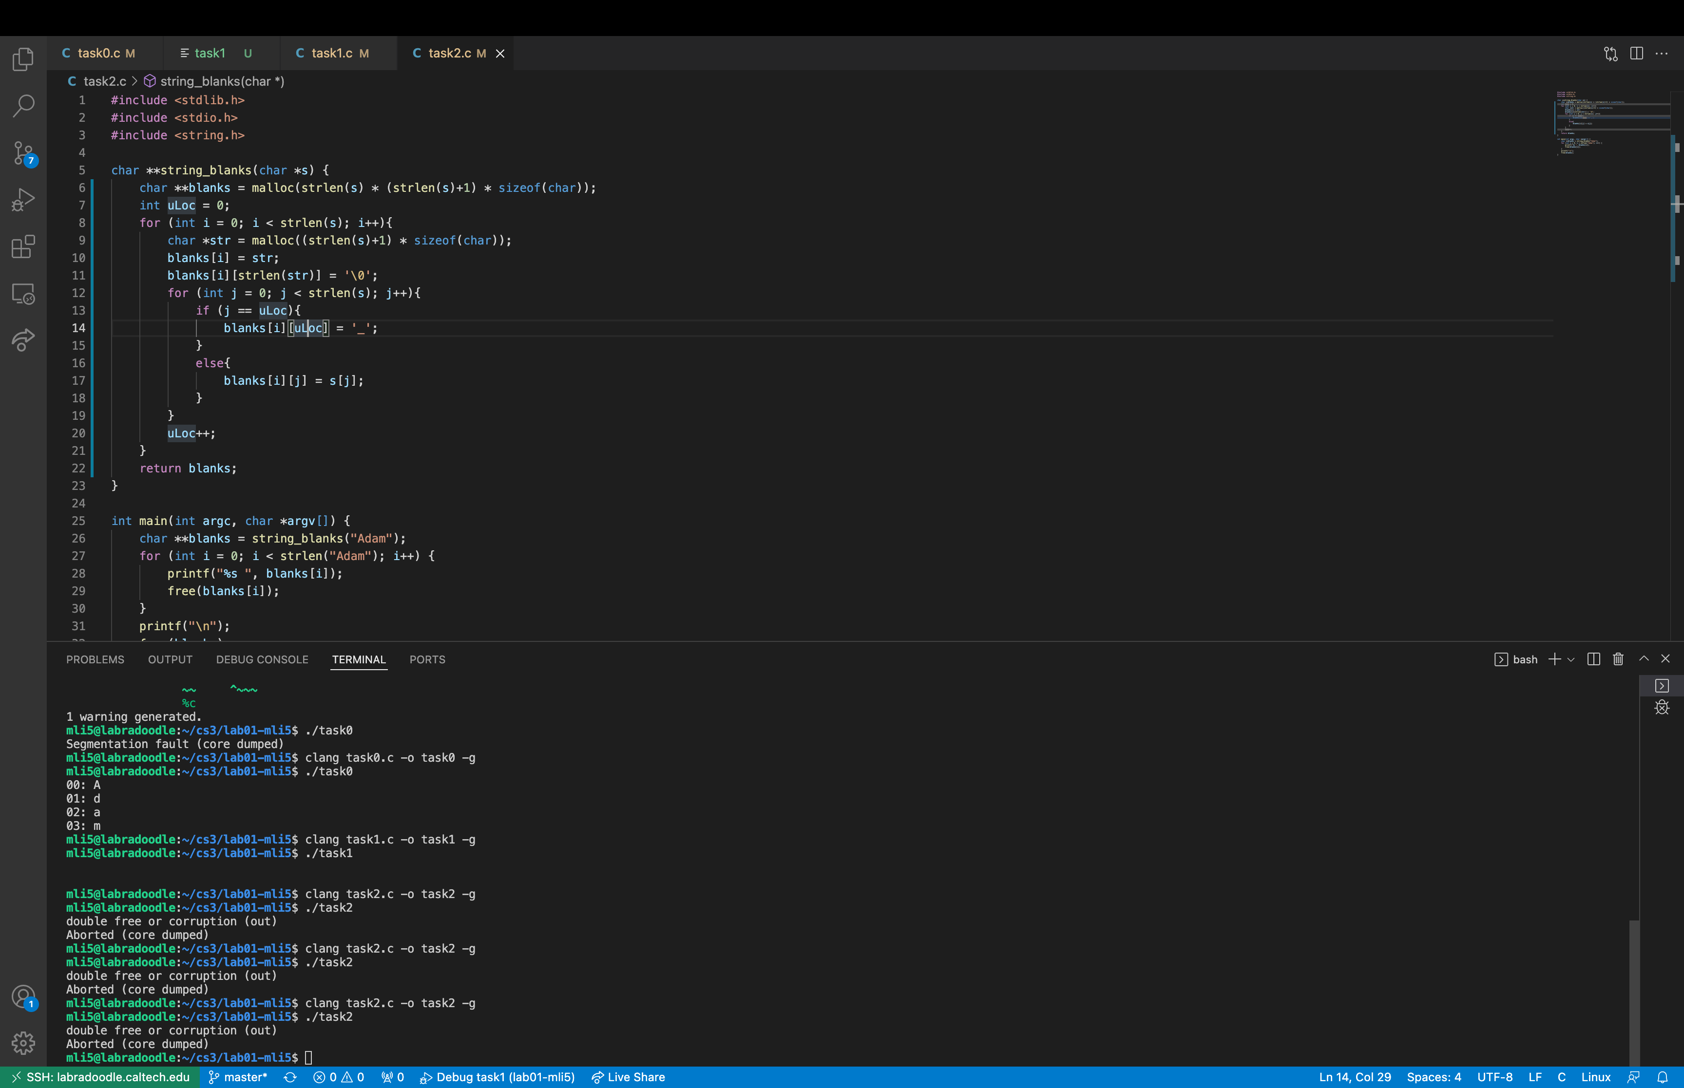The image size is (1684, 1088).
Task: Select the Spaces: 4 indentation setting
Action: (x=1433, y=1077)
